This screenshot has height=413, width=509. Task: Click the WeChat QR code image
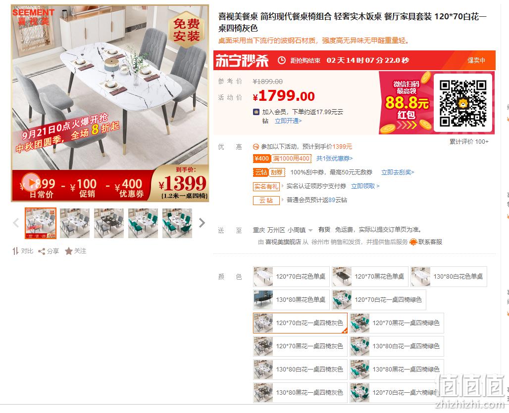pyautogui.click(x=463, y=103)
